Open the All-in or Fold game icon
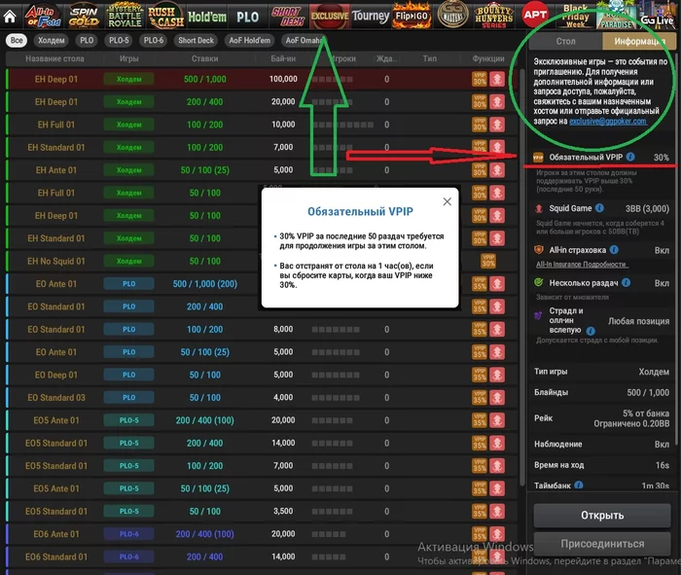This screenshot has width=681, height=575. pos(42,17)
